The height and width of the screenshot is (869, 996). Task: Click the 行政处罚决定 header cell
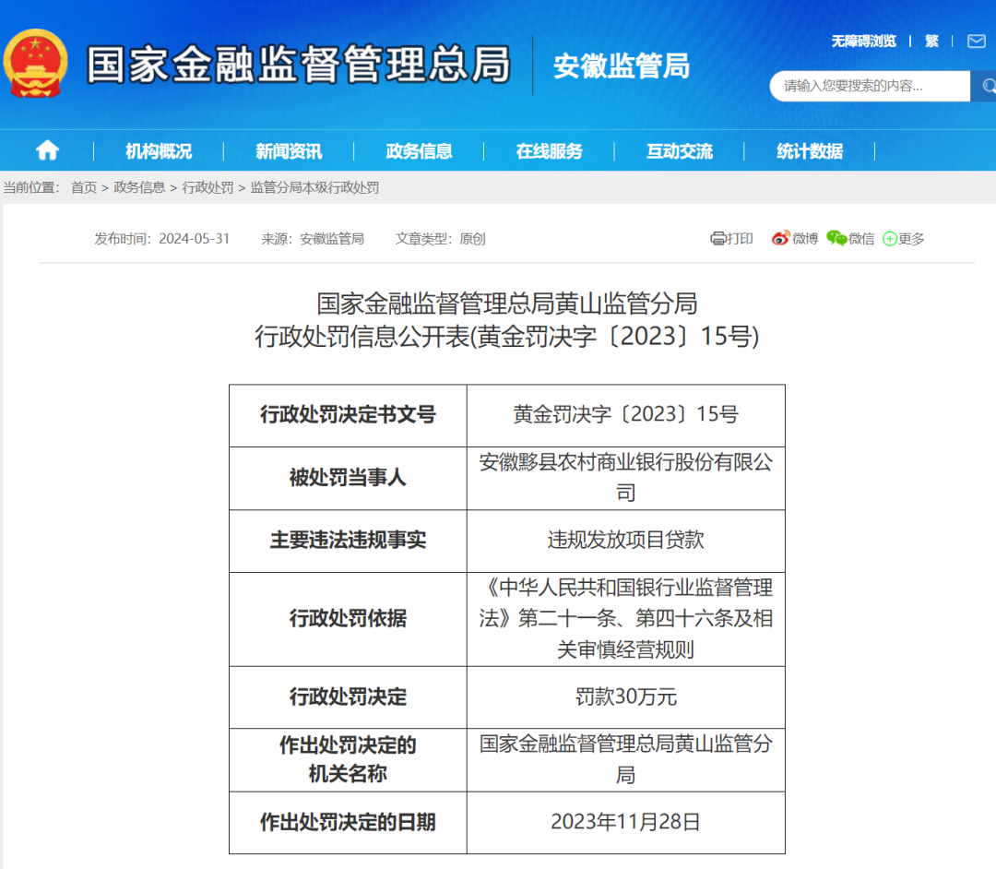[348, 697]
